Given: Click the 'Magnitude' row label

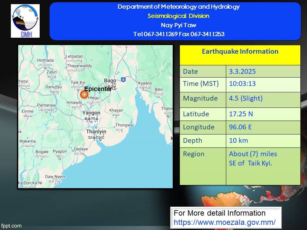Looking at the screenshot, I should [200, 98].
